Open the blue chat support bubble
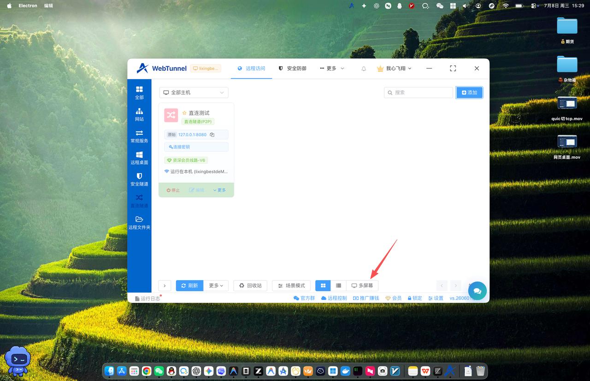 (x=478, y=291)
